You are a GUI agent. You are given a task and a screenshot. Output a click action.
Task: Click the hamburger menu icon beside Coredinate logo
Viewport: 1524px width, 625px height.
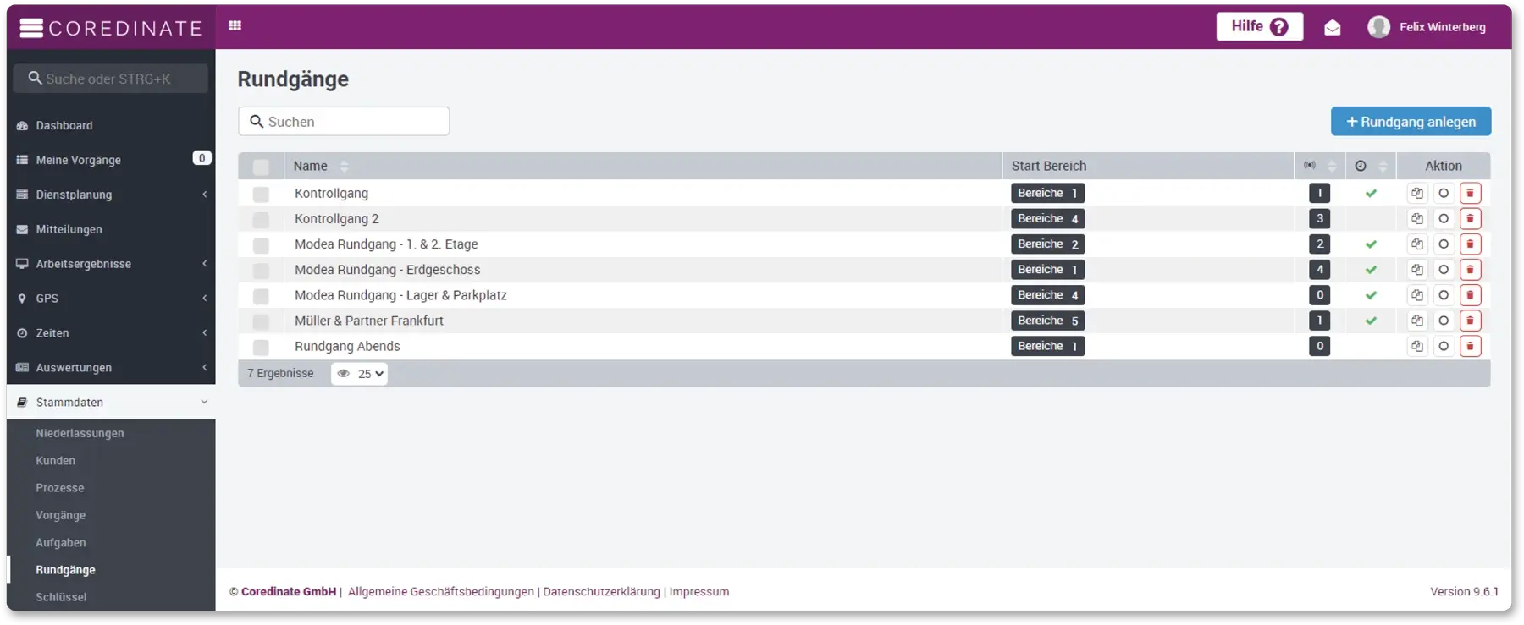pyautogui.click(x=31, y=28)
